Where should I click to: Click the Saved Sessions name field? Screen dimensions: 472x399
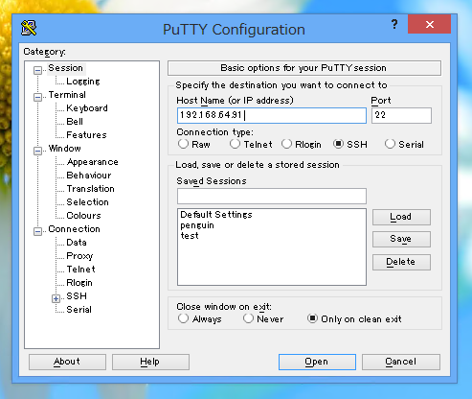pyautogui.click(x=272, y=196)
